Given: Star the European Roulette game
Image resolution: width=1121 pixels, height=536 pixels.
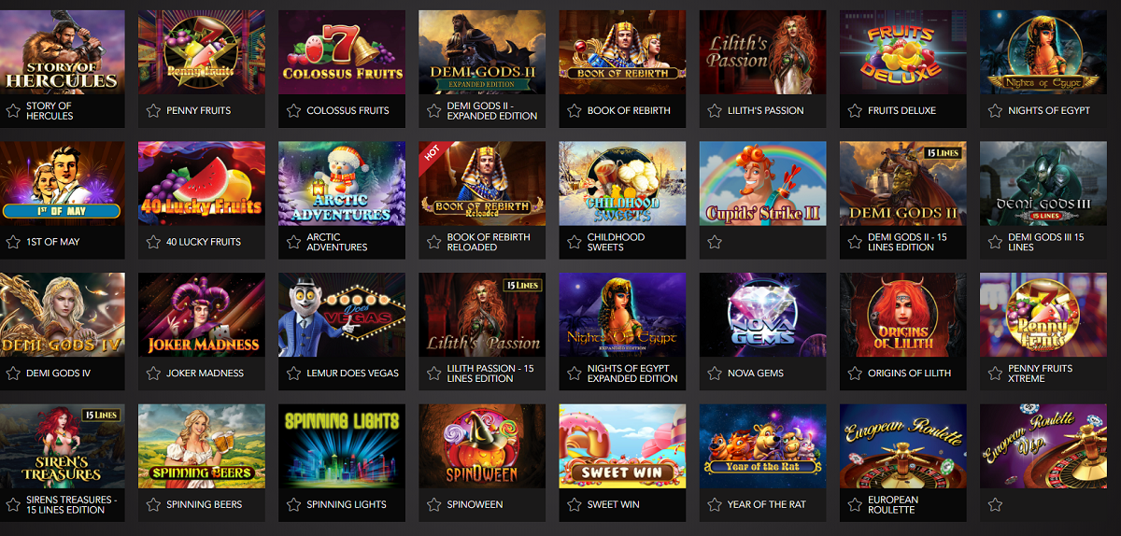Looking at the screenshot, I should (854, 504).
